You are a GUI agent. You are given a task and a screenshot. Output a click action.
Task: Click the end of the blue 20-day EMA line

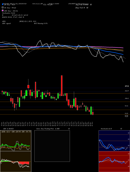click(x=123, y=54)
